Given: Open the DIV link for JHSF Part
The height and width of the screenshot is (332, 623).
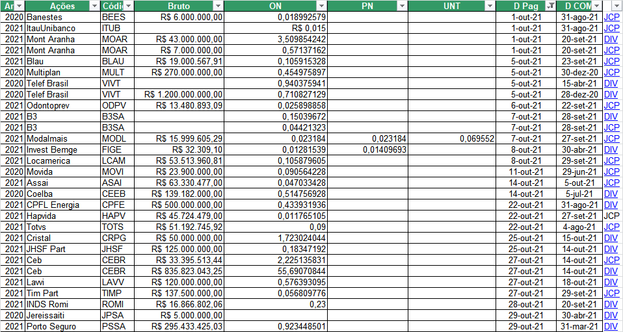Looking at the screenshot, I should (x=611, y=249).
